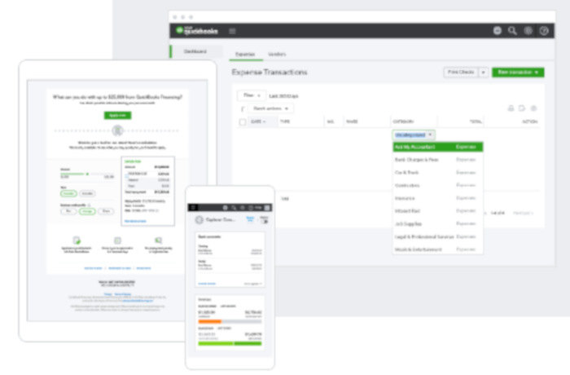Clear the Uncategorized category field with X
This screenshot has width=570, height=375.
pos(430,135)
